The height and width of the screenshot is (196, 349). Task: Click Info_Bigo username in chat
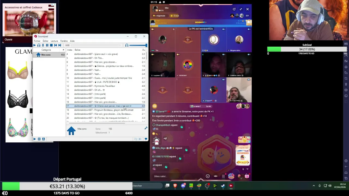(160, 148)
